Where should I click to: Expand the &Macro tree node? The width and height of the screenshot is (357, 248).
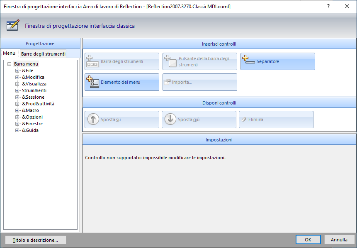click(x=17, y=110)
